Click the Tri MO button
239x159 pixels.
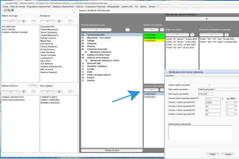33,86
